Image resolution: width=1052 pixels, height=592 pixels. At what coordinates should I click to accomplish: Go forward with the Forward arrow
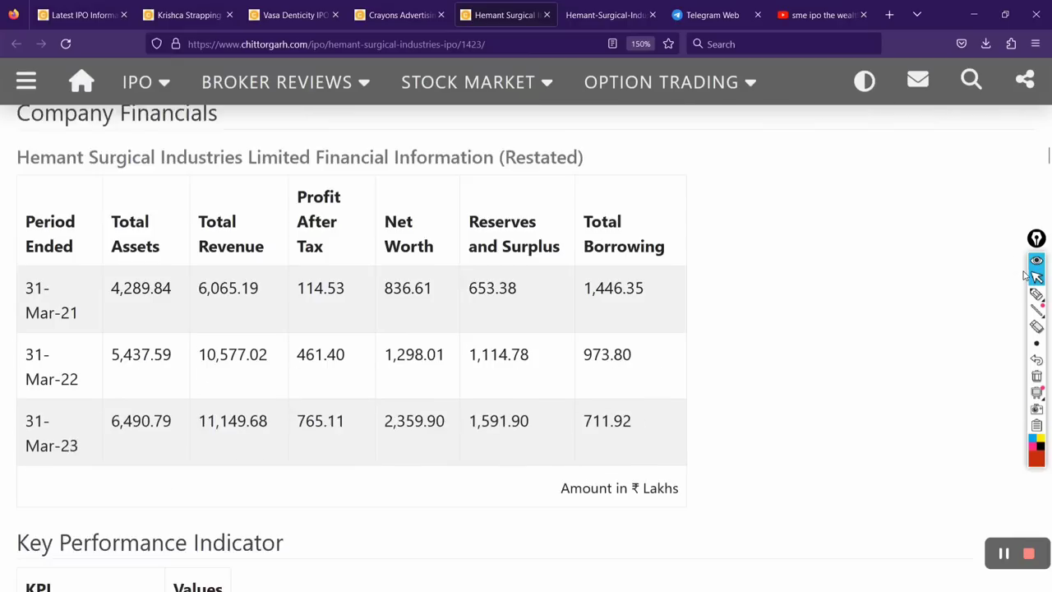41,44
